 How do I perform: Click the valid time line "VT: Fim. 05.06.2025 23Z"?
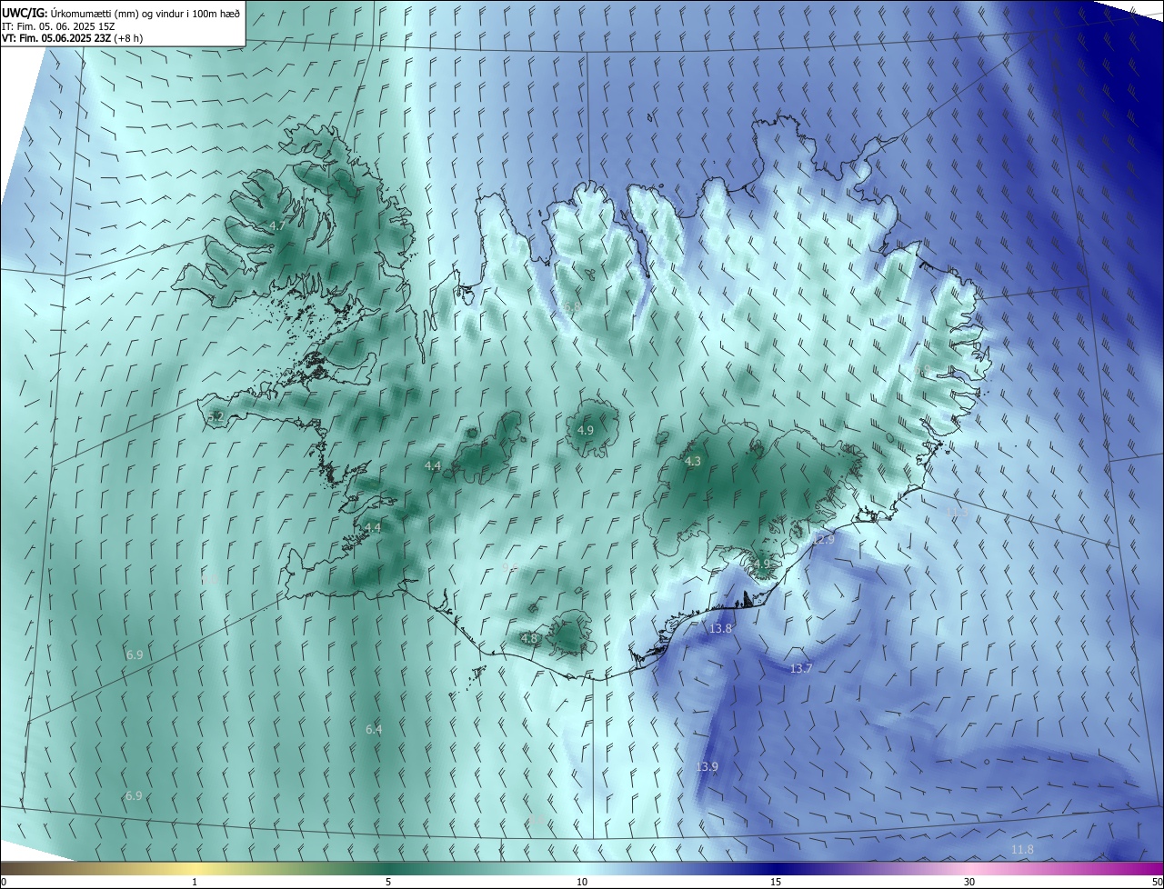pyautogui.click(x=56, y=38)
